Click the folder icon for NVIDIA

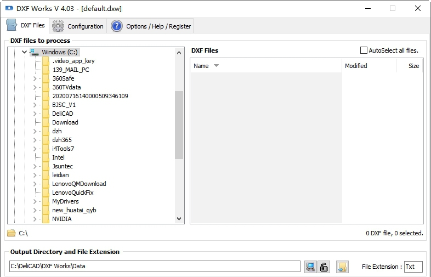tap(46, 219)
